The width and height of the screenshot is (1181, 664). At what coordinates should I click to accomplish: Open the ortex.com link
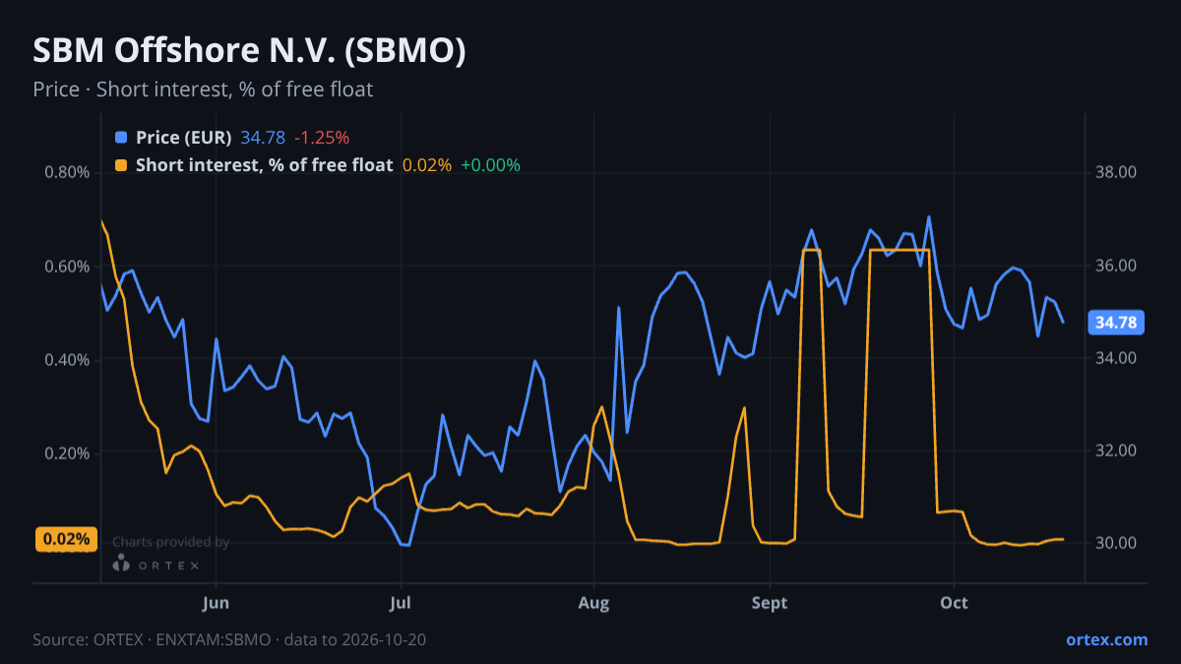(1107, 639)
